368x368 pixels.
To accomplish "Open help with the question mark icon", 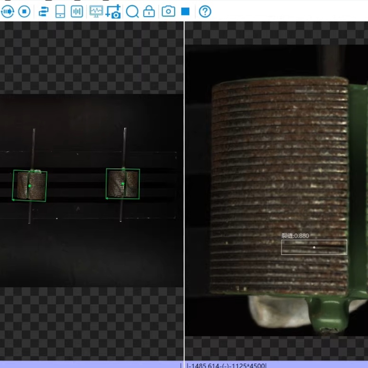I will coord(205,11).
